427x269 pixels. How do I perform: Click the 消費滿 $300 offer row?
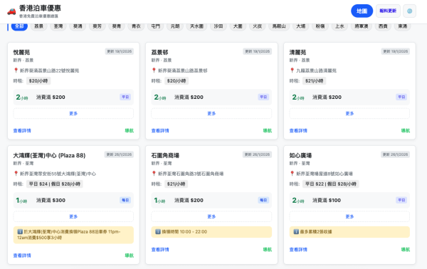73,201
